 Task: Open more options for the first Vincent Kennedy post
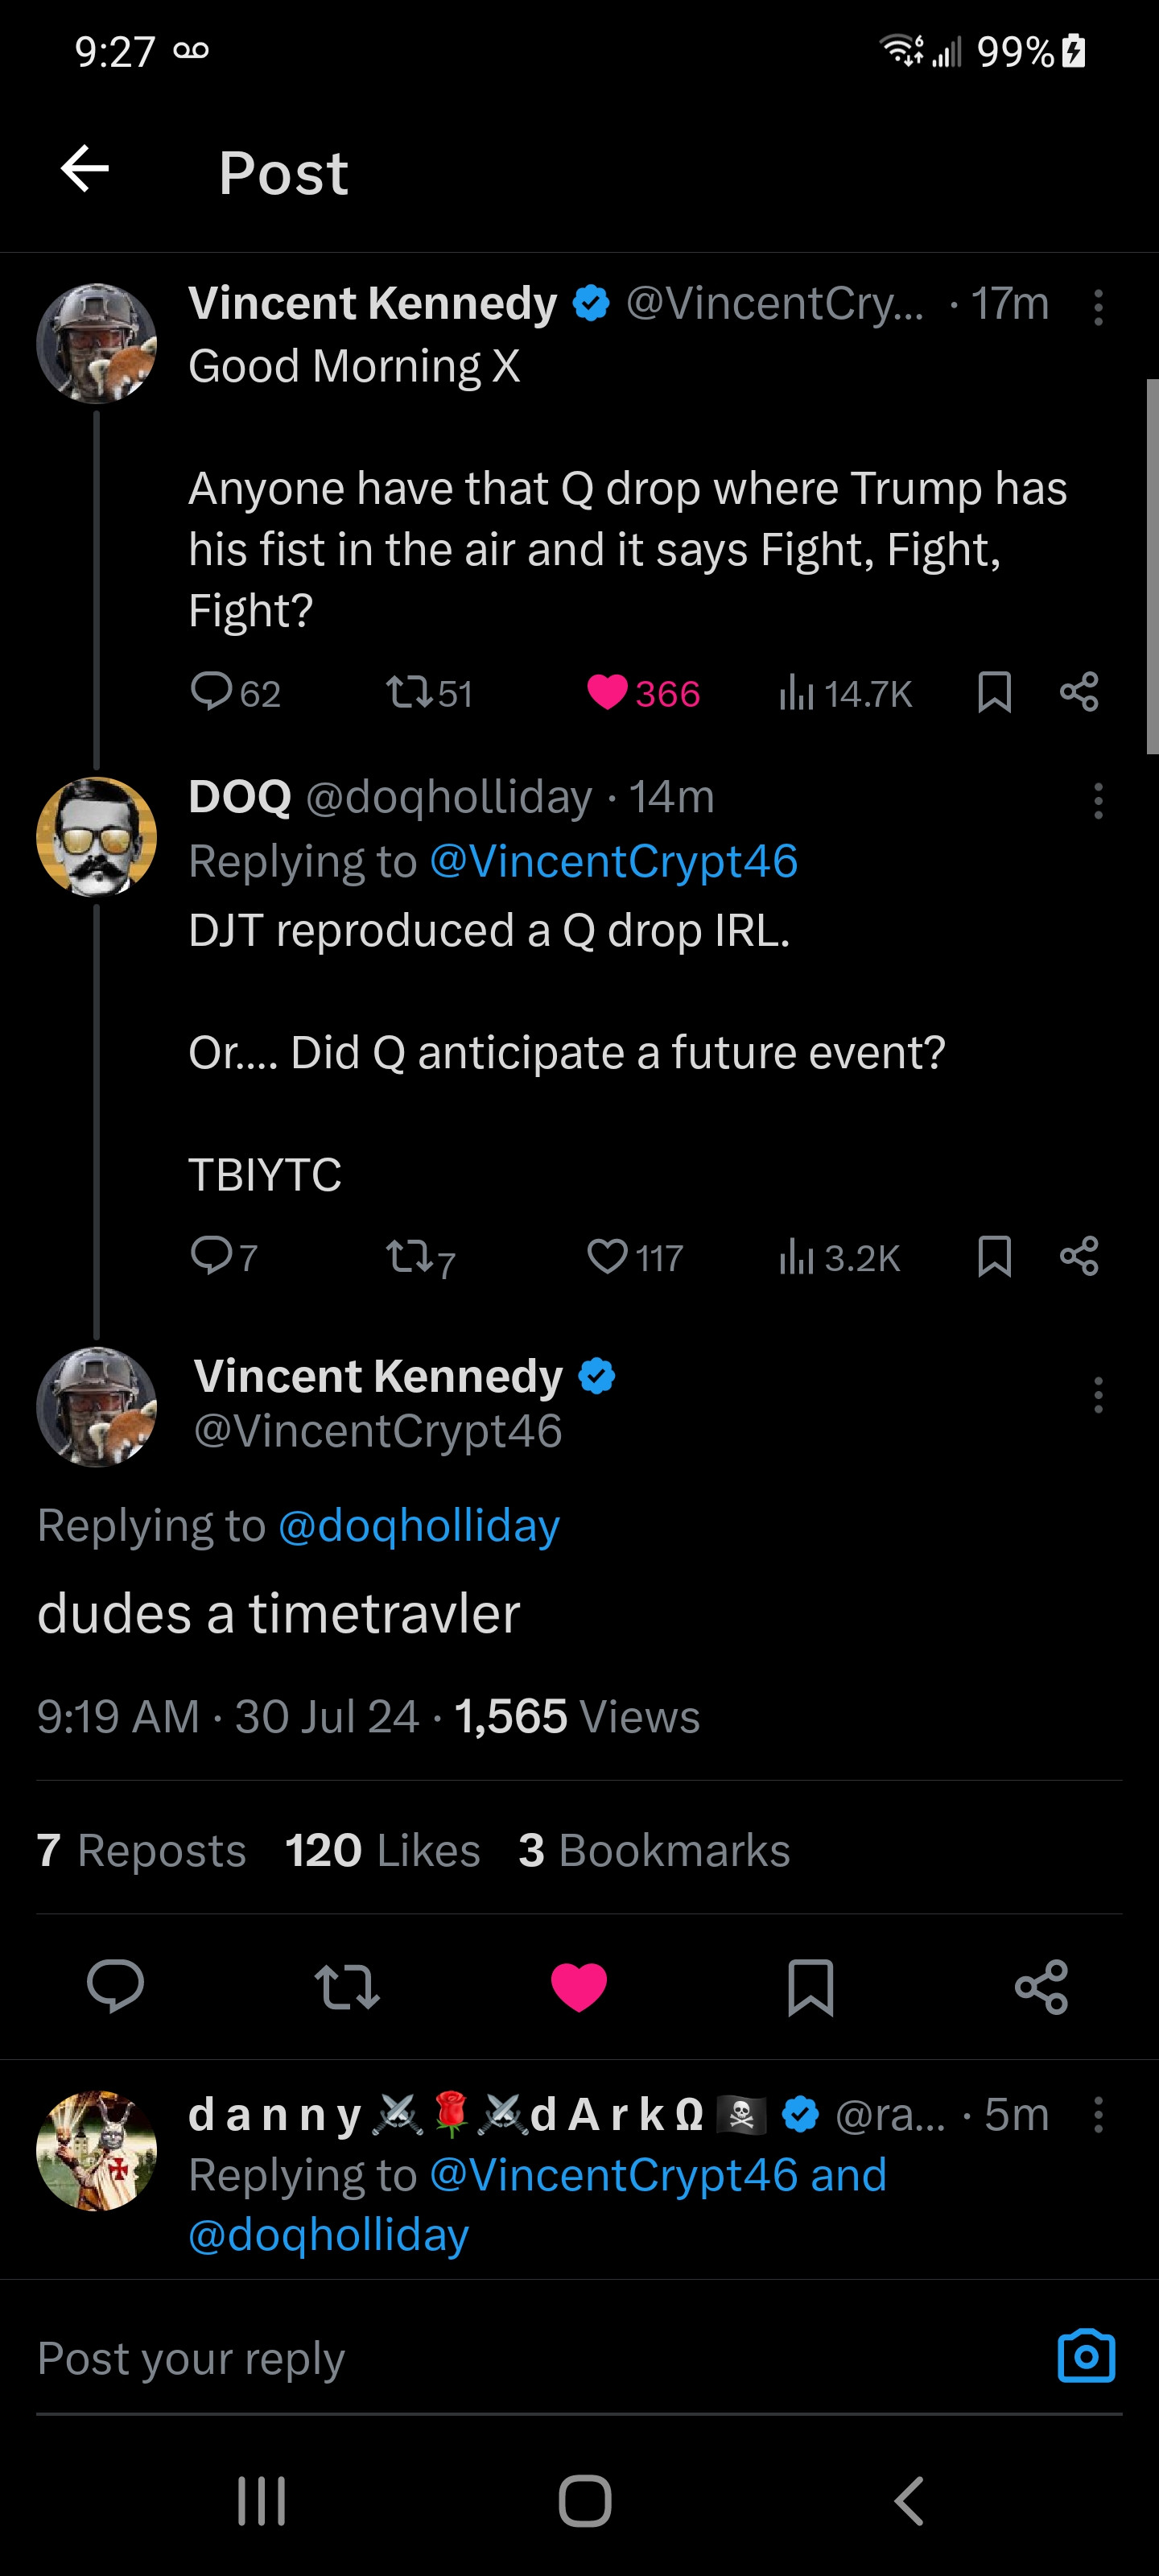(1098, 307)
